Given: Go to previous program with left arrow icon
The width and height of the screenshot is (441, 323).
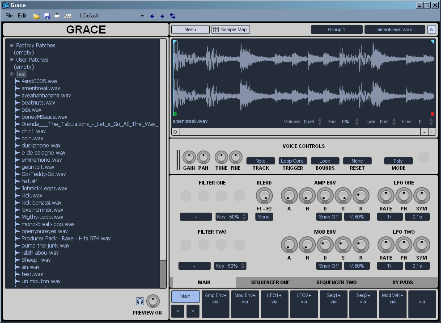Looking at the screenshot, I should tap(152, 16).
